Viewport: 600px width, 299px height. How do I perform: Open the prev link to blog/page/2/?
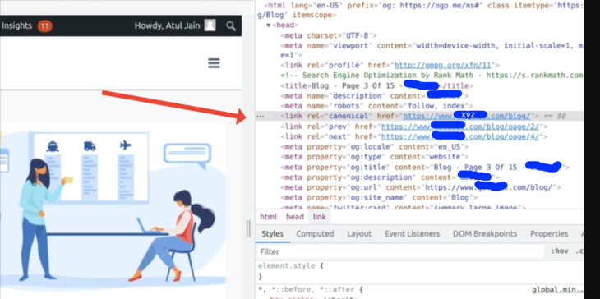pyautogui.click(x=460, y=126)
